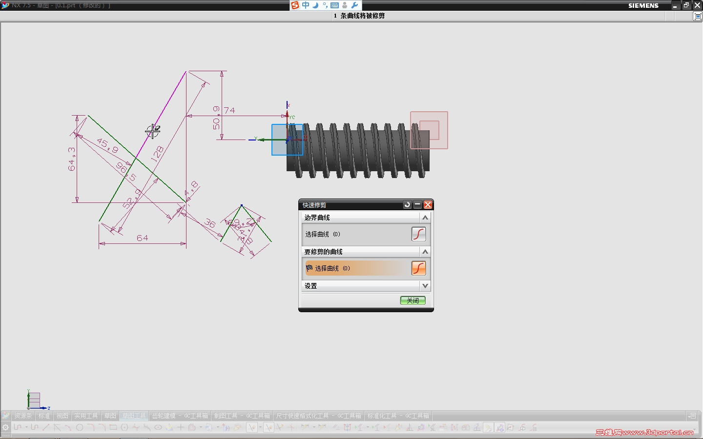Collapse the 边界曲线 section
Image resolution: width=703 pixels, height=439 pixels.
point(425,218)
